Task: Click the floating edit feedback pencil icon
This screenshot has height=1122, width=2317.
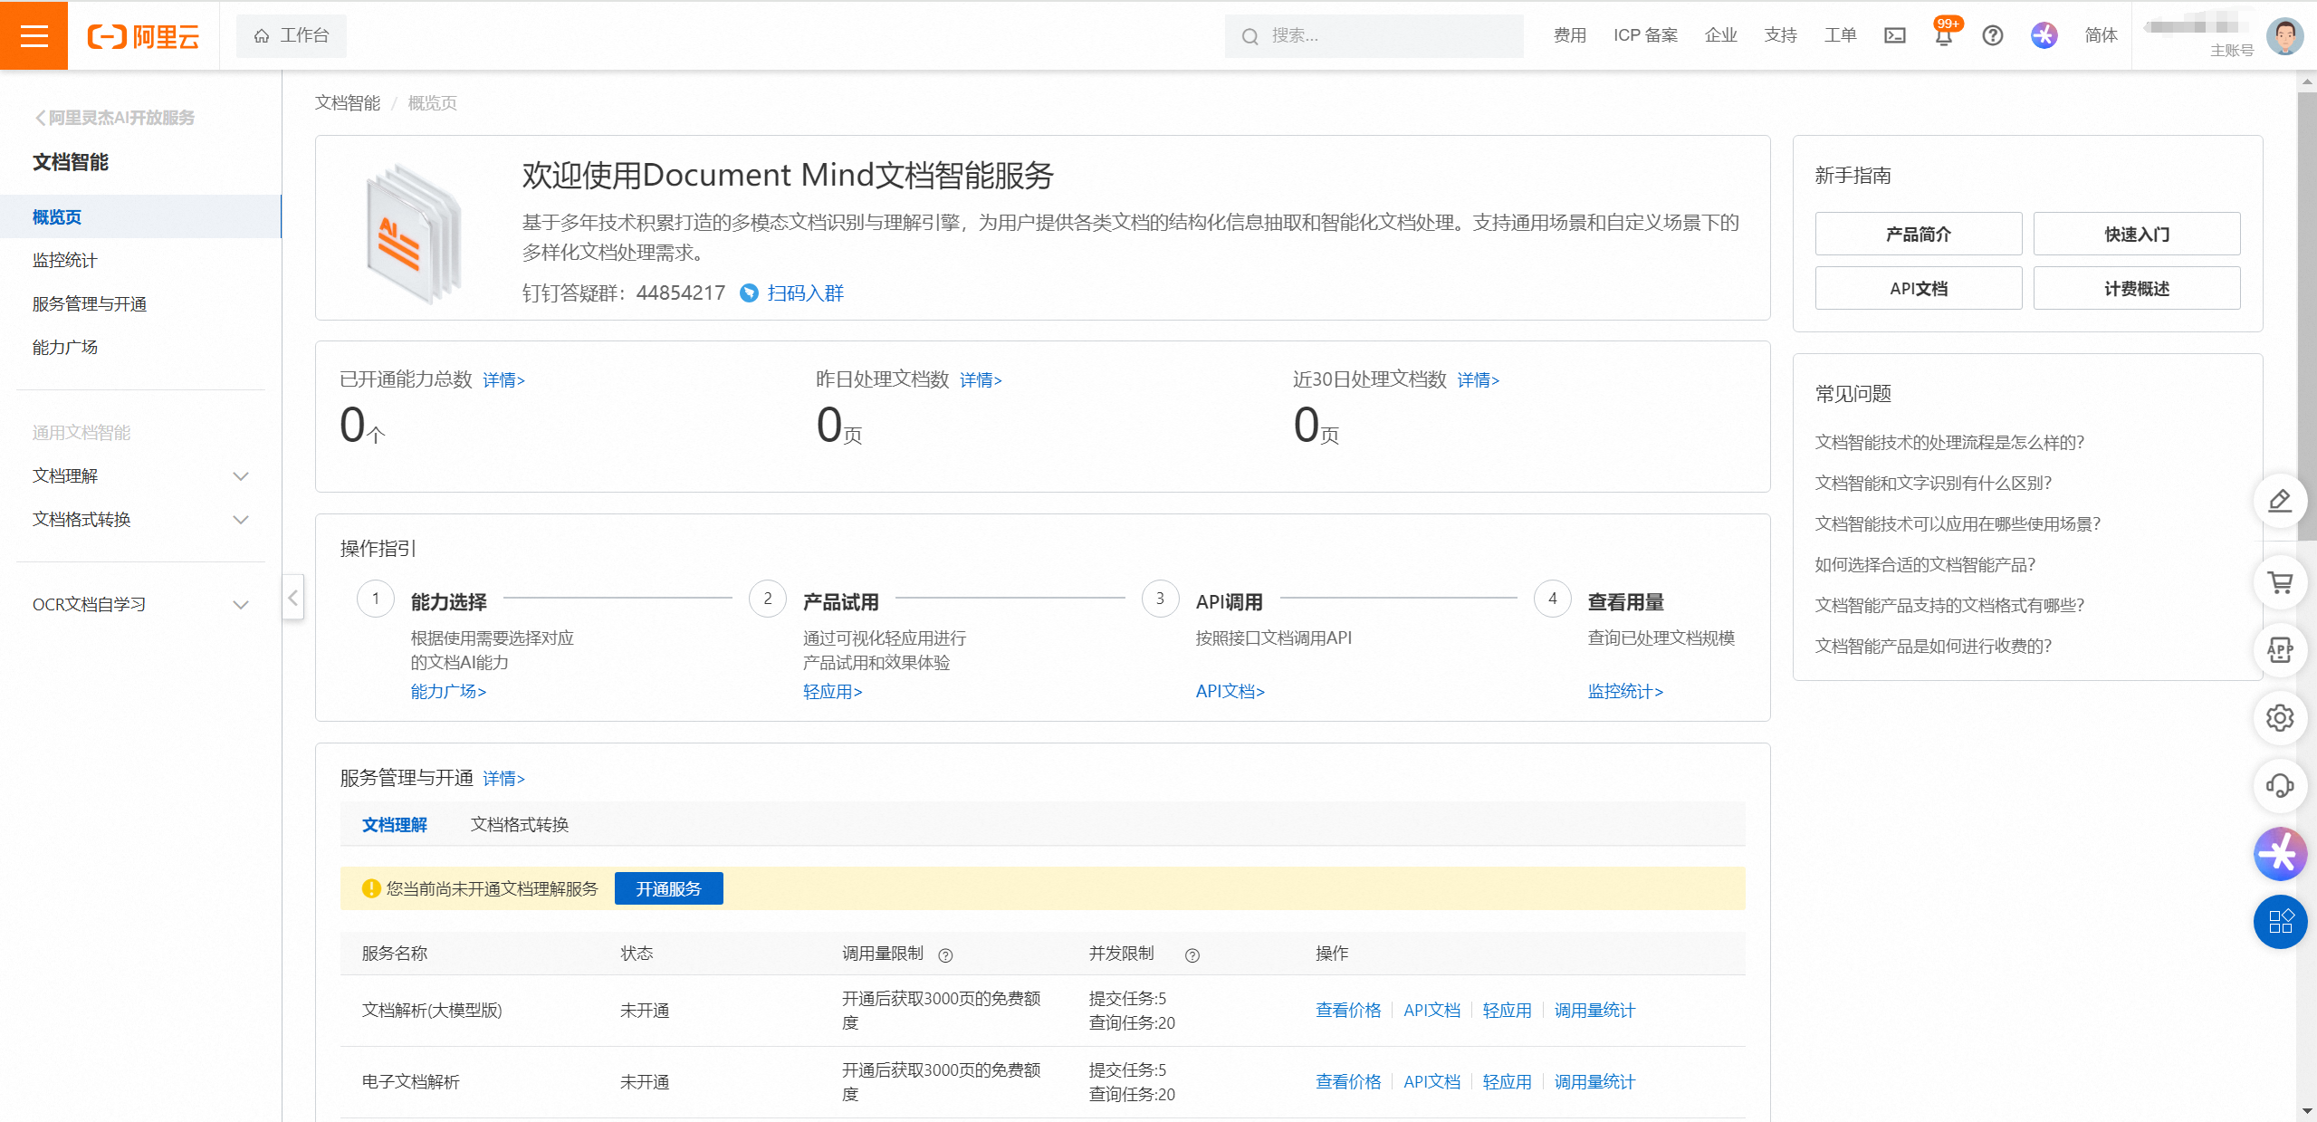Action: [2280, 501]
